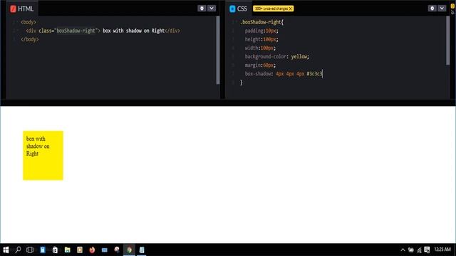Switch to the Chrome taskbar icon
This screenshot has height=256, width=456.
(130, 250)
